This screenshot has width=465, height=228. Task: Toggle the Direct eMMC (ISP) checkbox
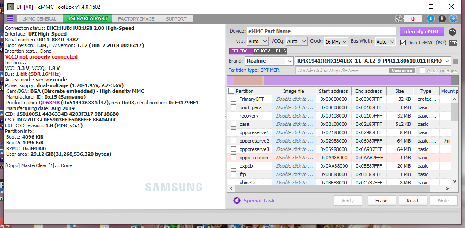coord(403,43)
